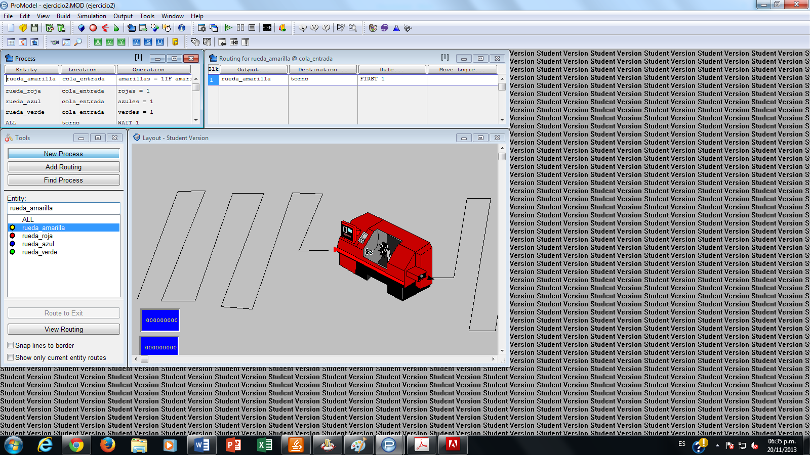The height and width of the screenshot is (455, 810).
Task: Enable Snap lines to border
Action: coord(10,345)
